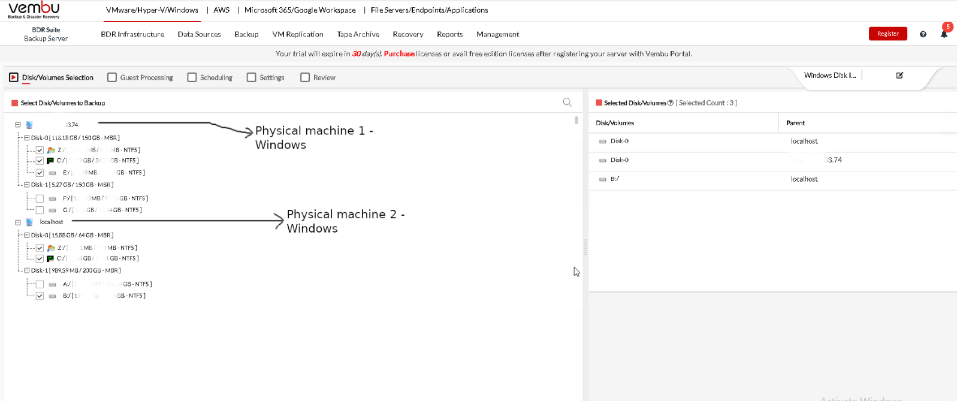
Task: Collapse the host node ending in 3.74
Action: coord(18,125)
